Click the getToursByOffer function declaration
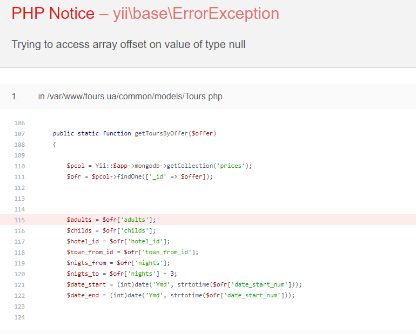This screenshot has height=334, width=416. pyautogui.click(x=135, y=133)
